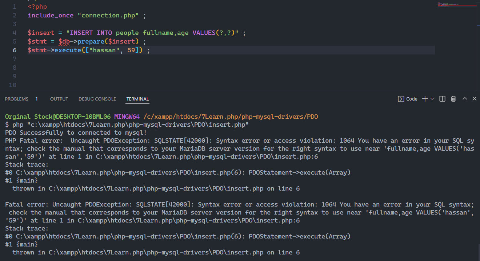Click the INSERT INTO SQL string
The image size is (480, 261).
tap(152, 33)
